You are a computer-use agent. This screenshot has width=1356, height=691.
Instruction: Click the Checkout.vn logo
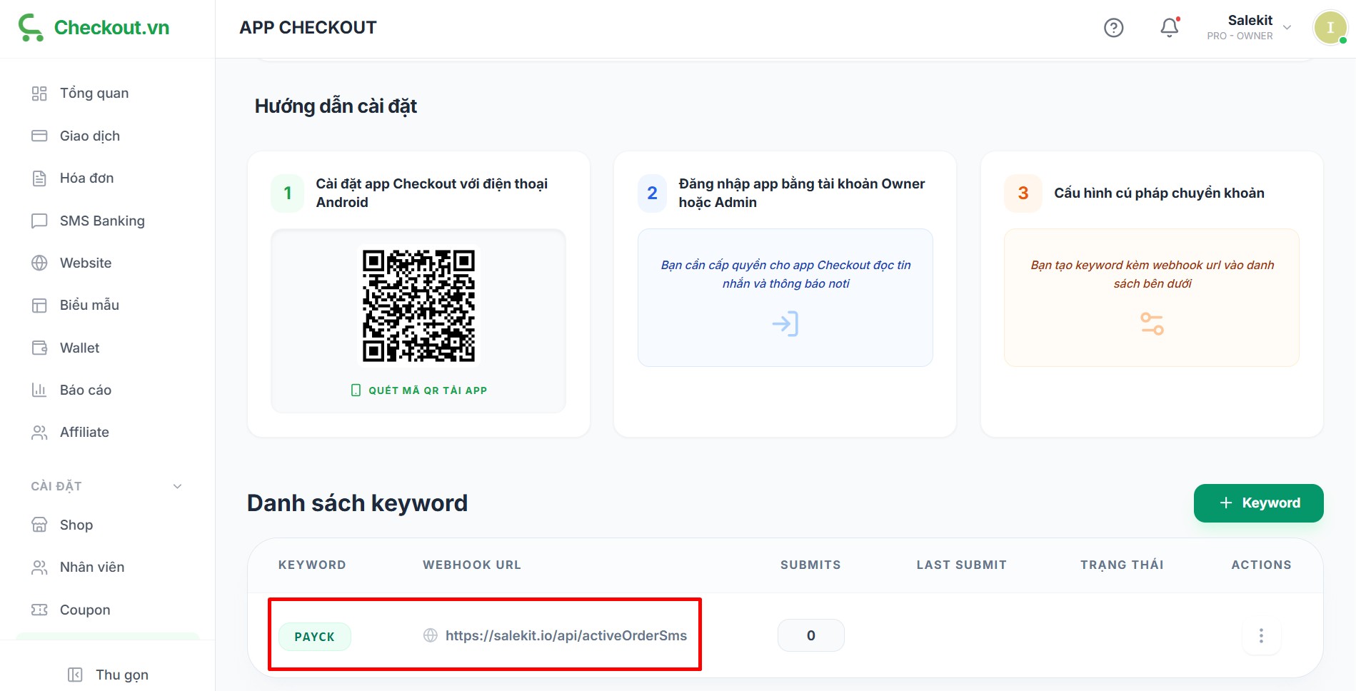(x=94, y=28)
